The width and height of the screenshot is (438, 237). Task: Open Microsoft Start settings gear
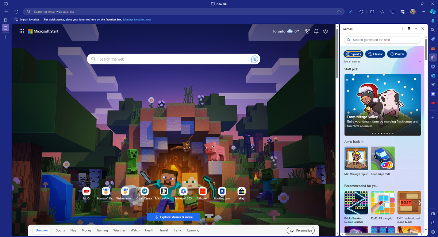coord(325,31)
